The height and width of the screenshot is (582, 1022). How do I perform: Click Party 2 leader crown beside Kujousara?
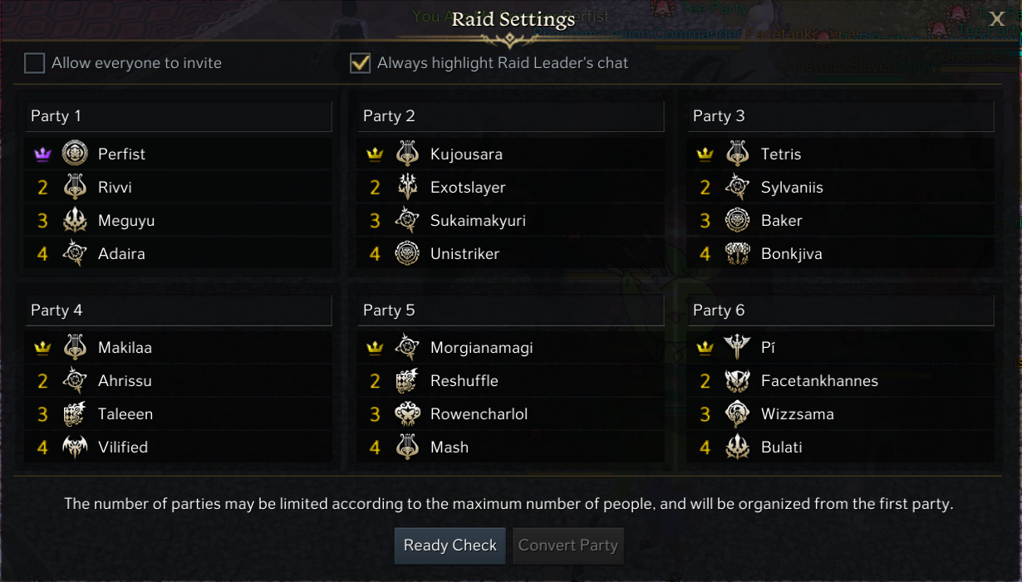pos(375,154)
